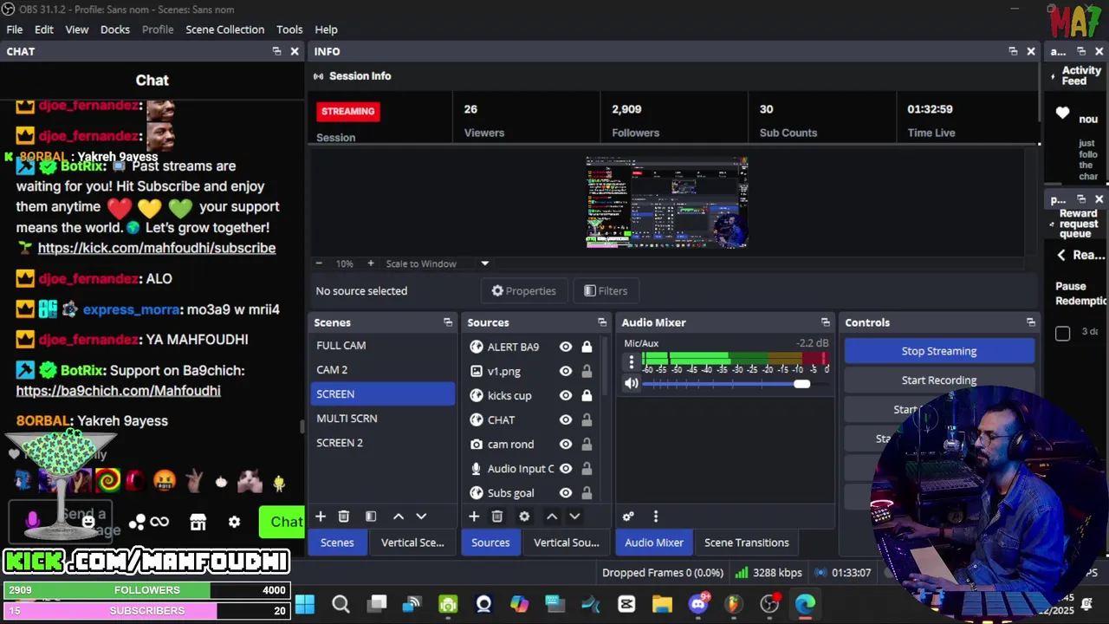Open the Scene Collection menu
The height and width of the screenshot is (624, 1109).
pyautogui.click(x=225, y=29)
